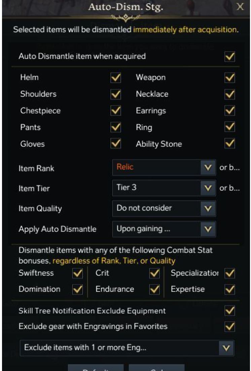Expand the Item Tier dropdown
The image size is (251, 371).
click(164, 188)
